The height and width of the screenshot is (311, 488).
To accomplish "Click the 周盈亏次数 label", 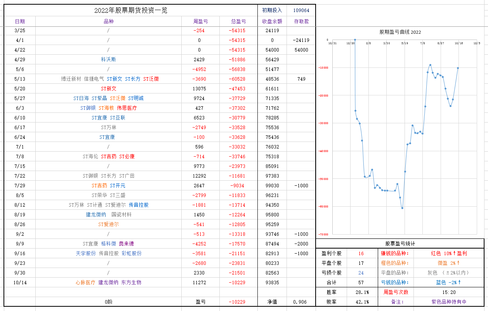I will 395,292.
